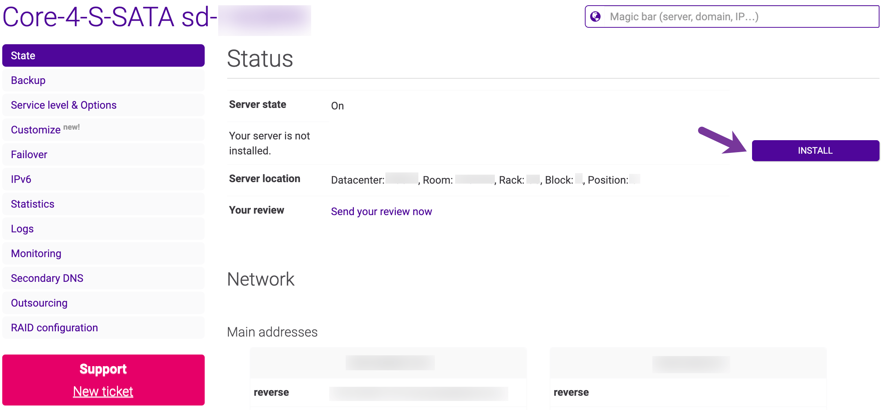Image resolution: width=881 pixels, height=410 pixels.
Task: Click the server state value On
Action: pos(337,106)
